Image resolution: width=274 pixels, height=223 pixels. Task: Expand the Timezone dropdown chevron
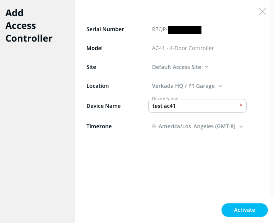click(241, 126)
